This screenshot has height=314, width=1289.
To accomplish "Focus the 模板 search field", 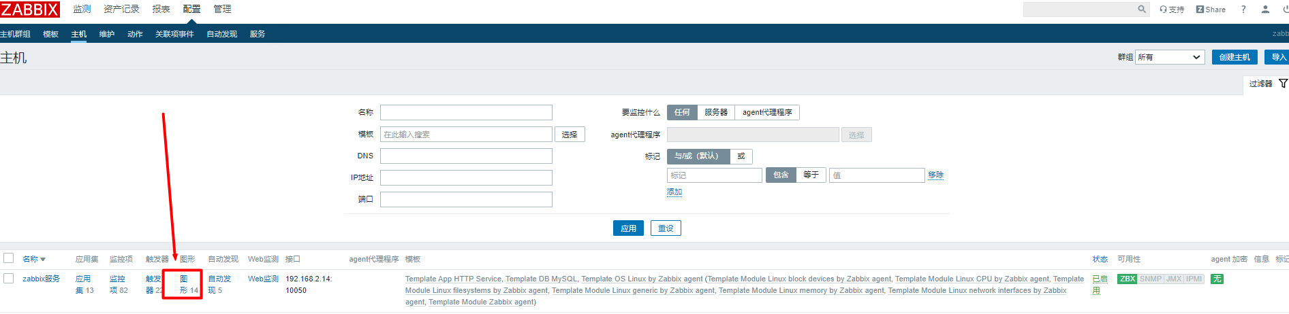I will 466,135.
